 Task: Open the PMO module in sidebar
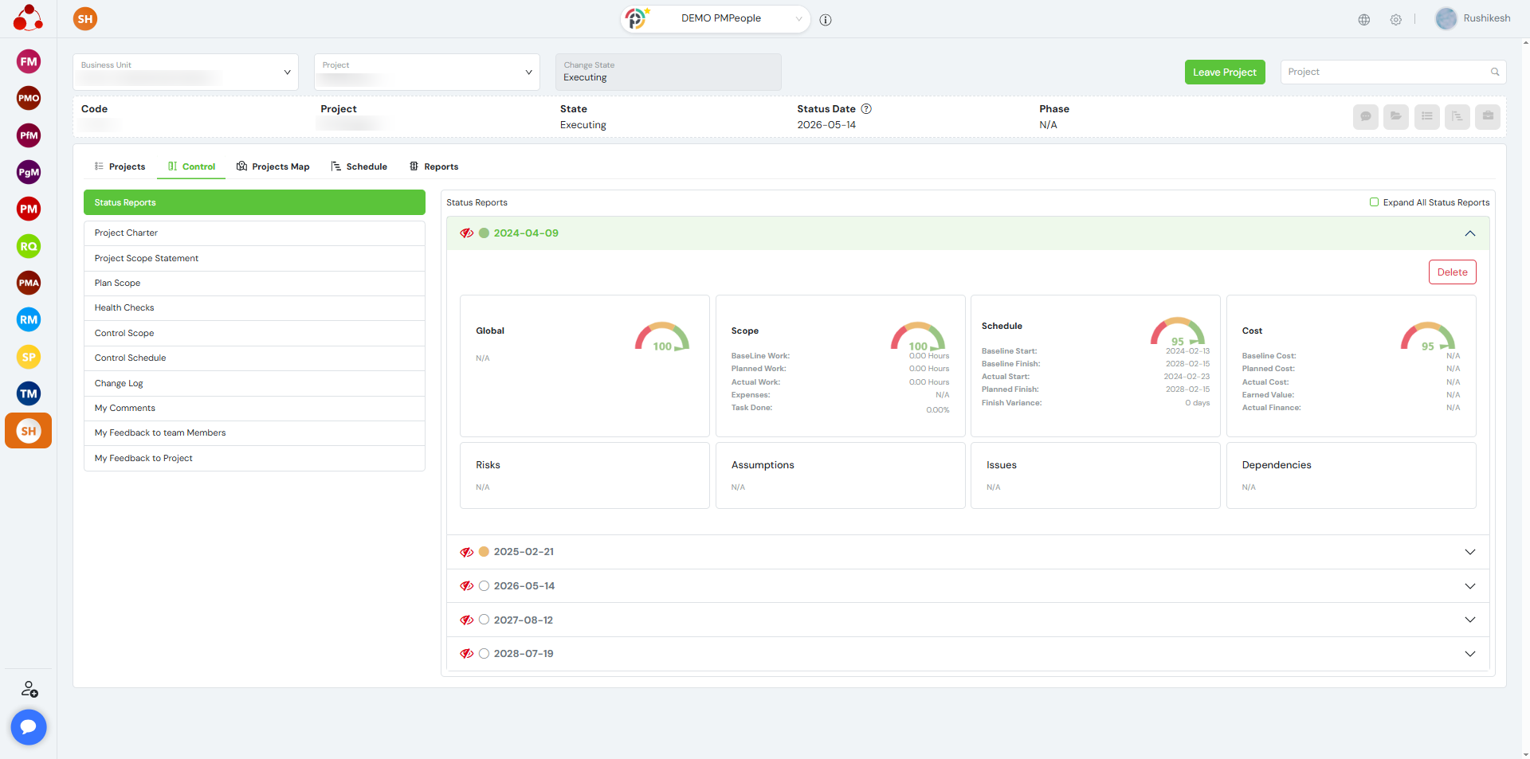[x=29, y=98]
